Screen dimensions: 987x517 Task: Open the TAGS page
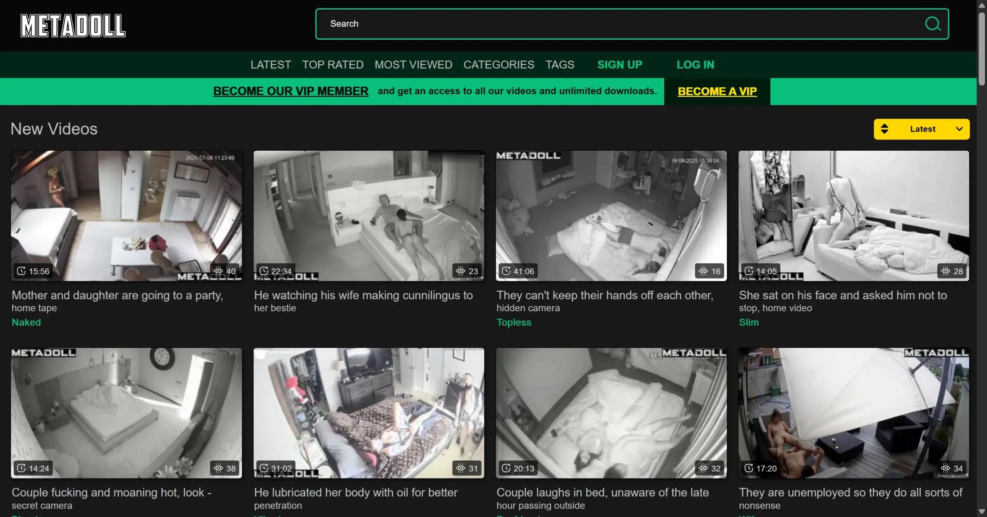[x=560, y=65]
